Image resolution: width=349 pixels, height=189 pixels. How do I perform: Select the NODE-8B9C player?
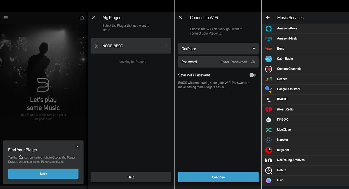(131, 46)
